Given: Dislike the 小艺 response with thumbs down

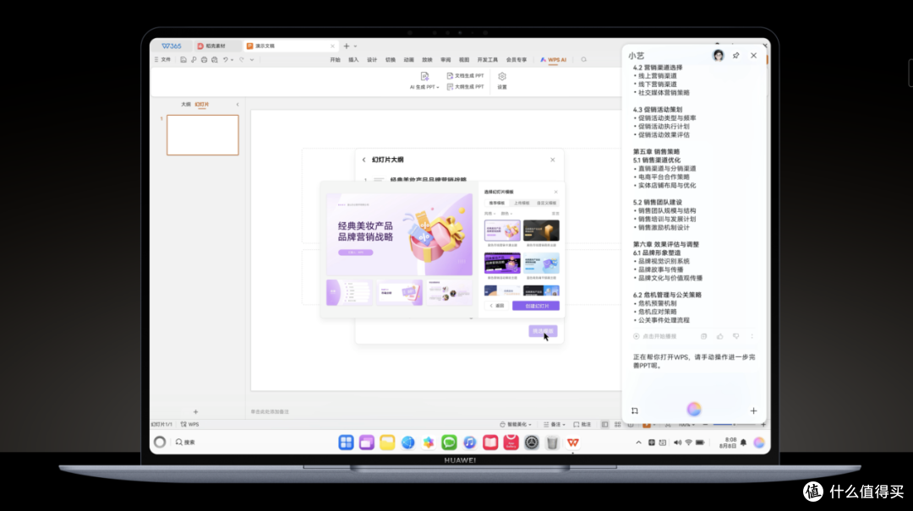Looking at the screenshot, I should tap(735, 336).
